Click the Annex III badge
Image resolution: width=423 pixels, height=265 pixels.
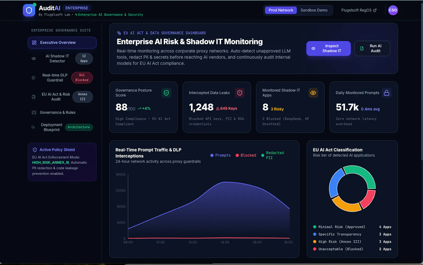[x=82, y=97]
